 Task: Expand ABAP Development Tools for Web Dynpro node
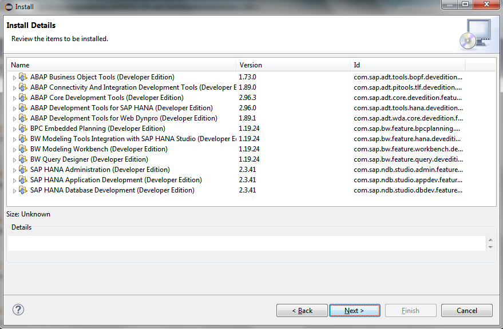14,119
